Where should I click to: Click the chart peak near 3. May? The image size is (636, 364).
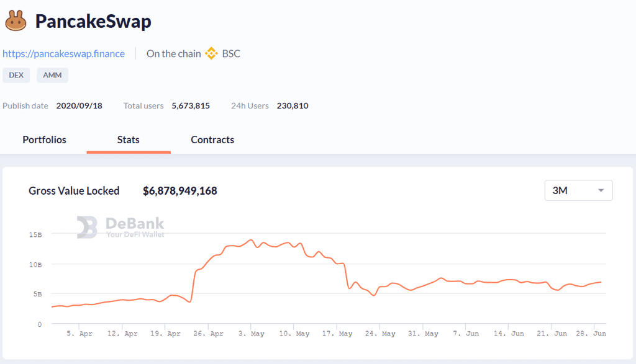point(251,240)
